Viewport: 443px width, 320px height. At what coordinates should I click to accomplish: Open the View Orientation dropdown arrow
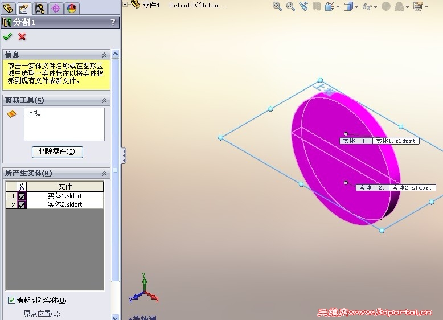(338, 7)
